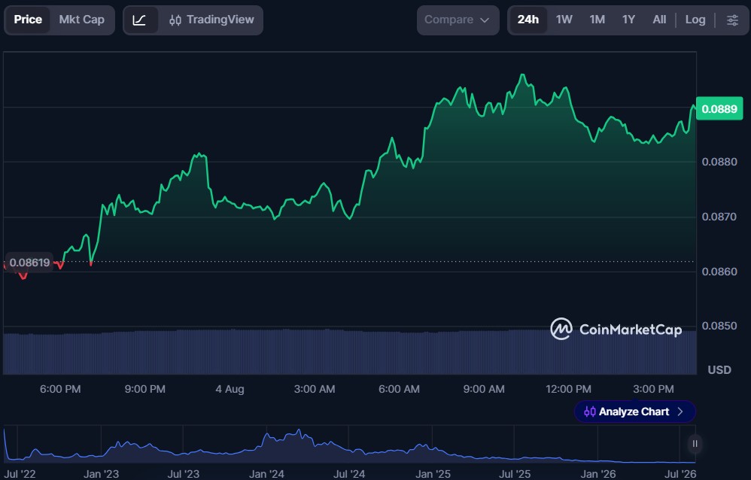Select the All time range

pyautogui.click(x=659, y=20)
